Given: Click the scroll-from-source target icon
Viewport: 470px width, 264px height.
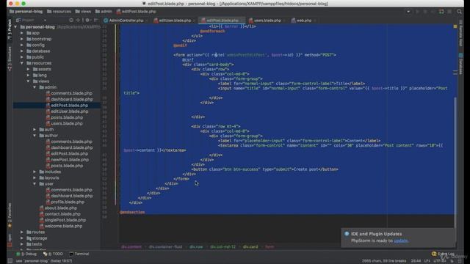Looking at the screenshot, I should 71,20.
